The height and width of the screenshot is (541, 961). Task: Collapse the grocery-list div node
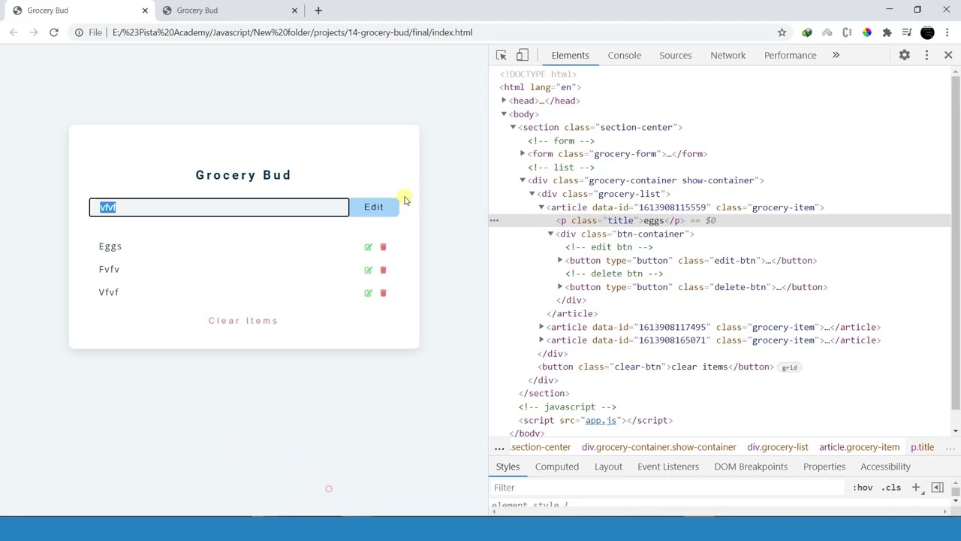tap(532, 194)
